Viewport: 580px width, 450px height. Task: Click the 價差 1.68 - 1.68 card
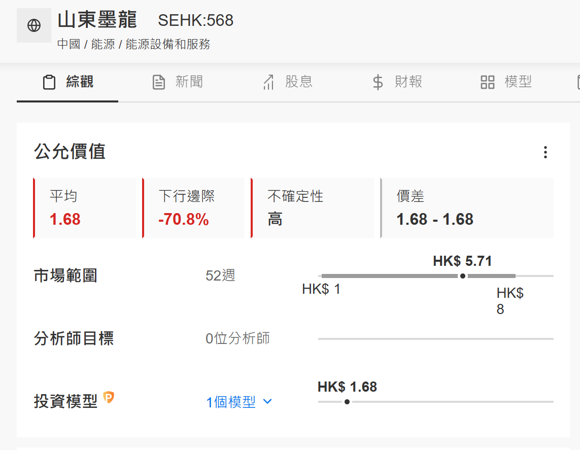point(467,208)
